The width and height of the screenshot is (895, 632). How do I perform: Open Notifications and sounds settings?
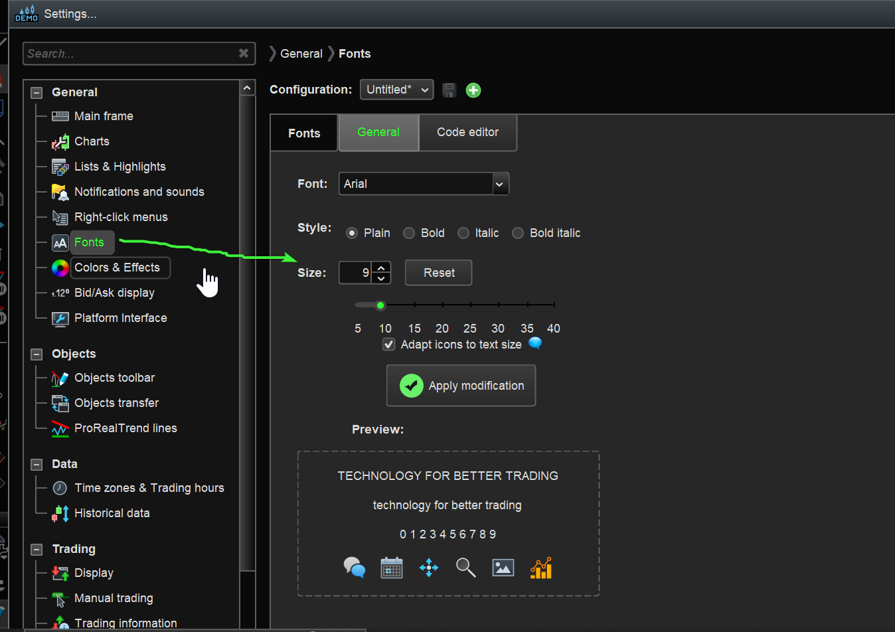[x=139, y=192]
